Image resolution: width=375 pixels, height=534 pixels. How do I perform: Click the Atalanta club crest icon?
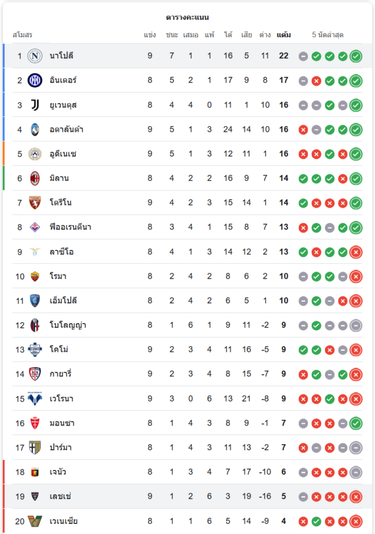point(35,129)
